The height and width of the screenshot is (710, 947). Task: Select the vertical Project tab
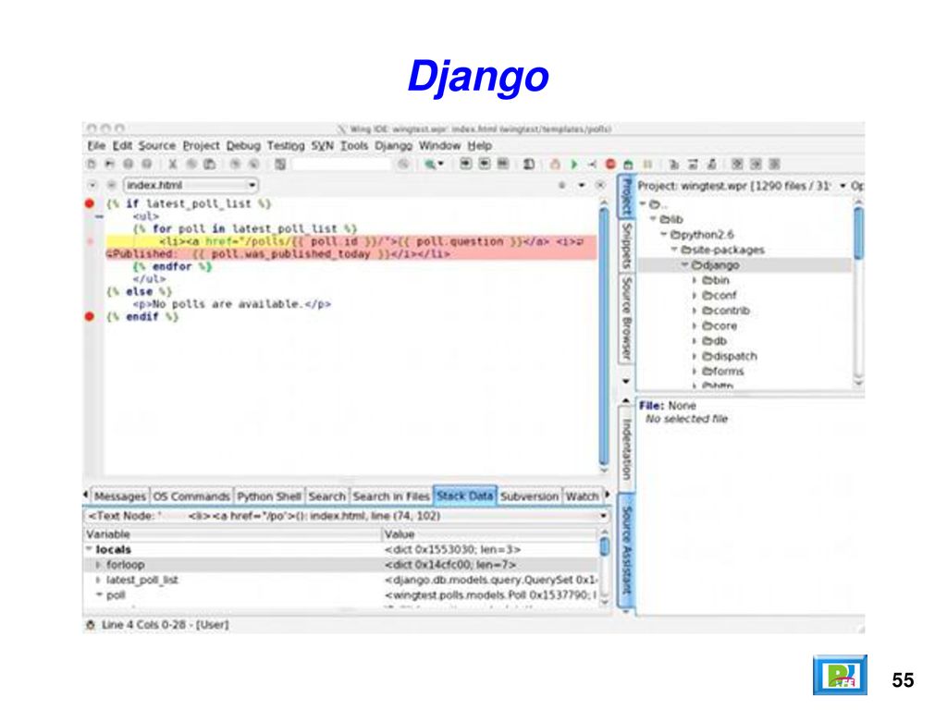tap(627, 197)
